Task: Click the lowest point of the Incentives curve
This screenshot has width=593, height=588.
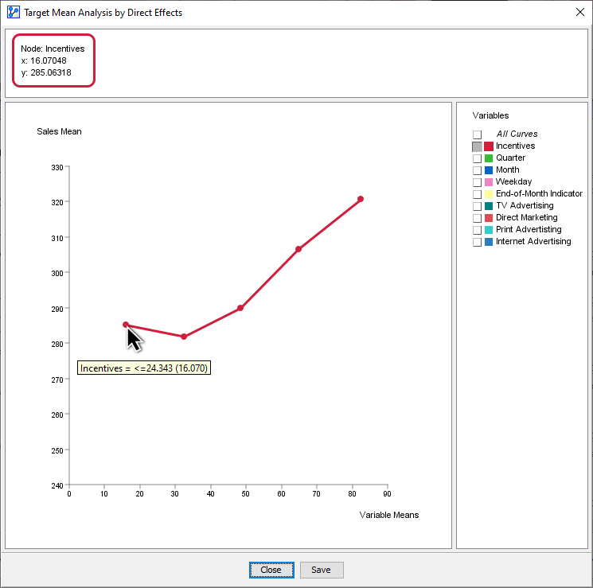Action: point(184,337)
